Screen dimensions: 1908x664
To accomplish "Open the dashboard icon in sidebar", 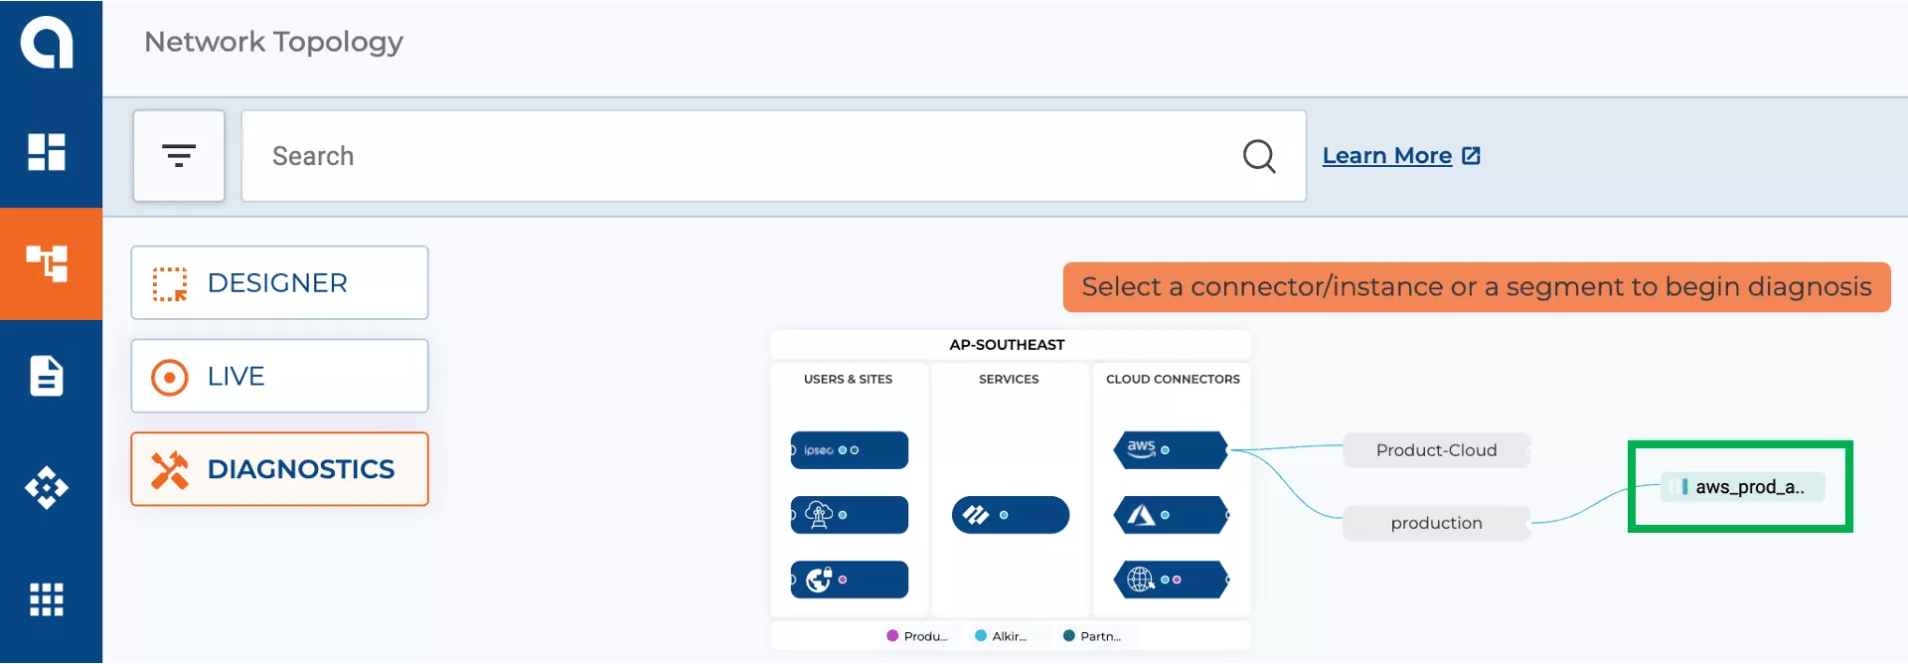I will coord(47,152).
